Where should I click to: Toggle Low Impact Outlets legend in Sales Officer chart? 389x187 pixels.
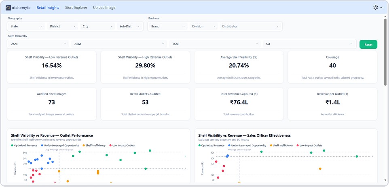[x=309, y=145]
